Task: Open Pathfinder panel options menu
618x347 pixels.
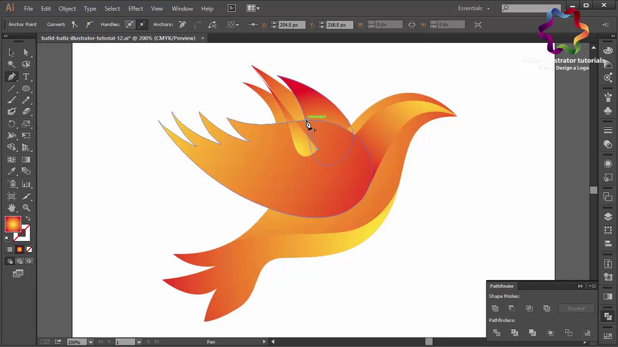Action: pos(591,286)
